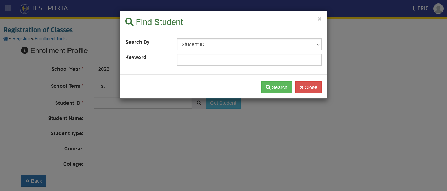Open the Registrar breadcrumb link

[x=21, y=39]
